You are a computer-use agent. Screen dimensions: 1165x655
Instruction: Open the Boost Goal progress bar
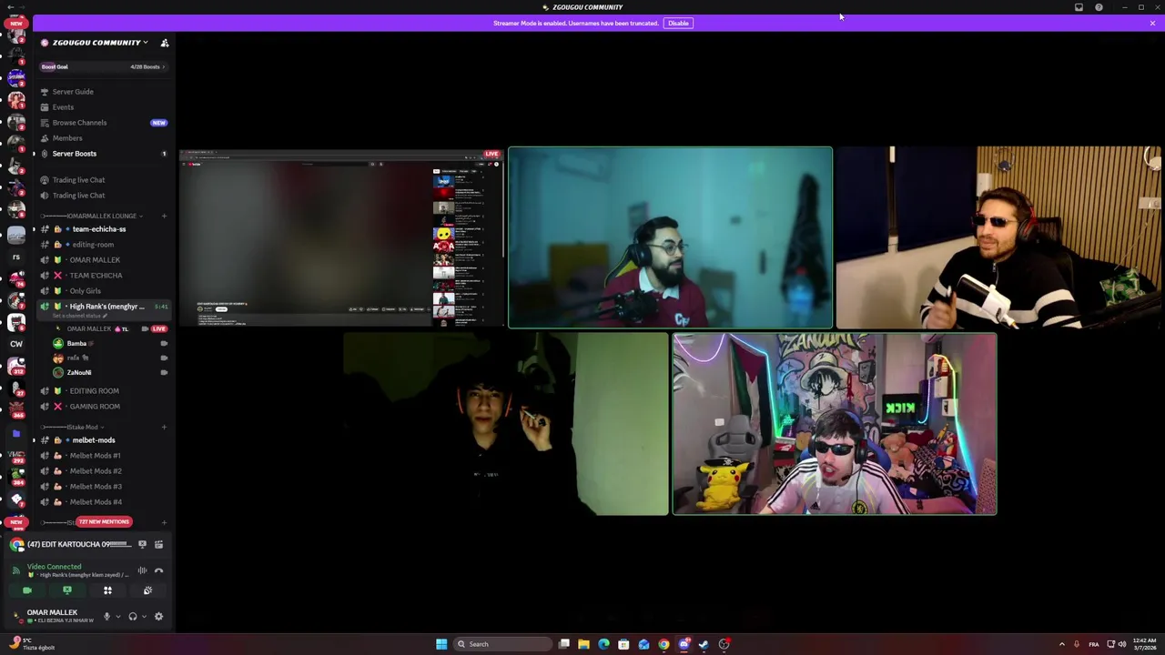pyautogui.click(x=103, y=66)
